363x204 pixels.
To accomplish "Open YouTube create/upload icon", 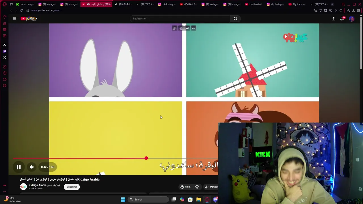I will (334, 19).
